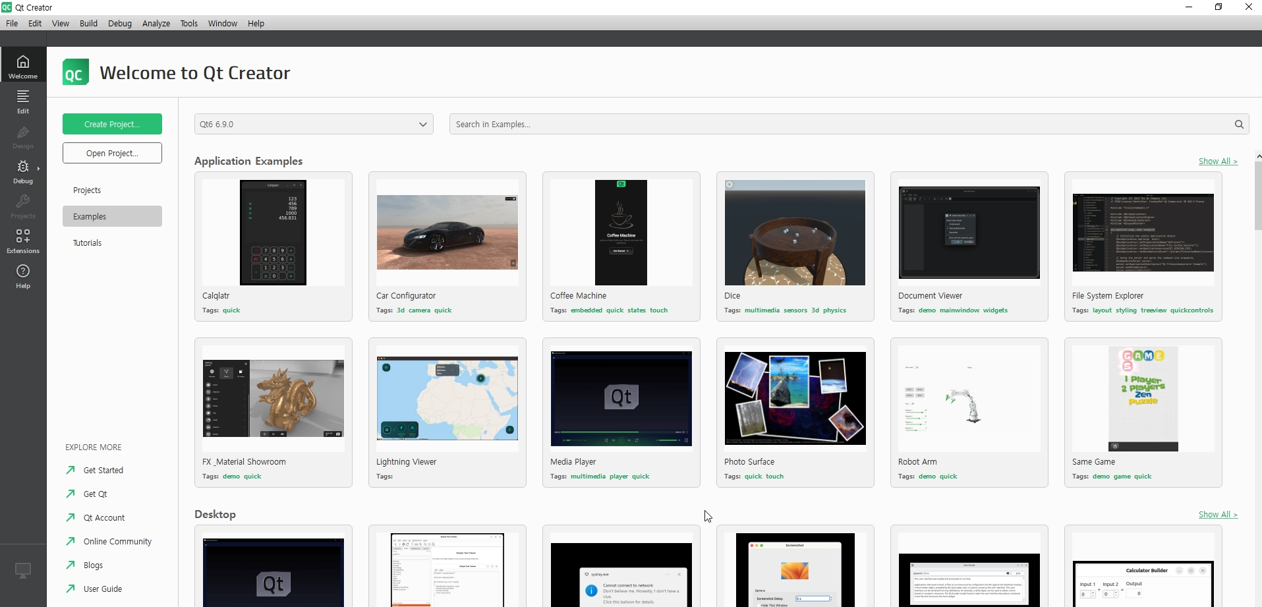Open the Extensions mode icon
The height and width of the screenshot is (607, 1262).
(x=23, y=236)
